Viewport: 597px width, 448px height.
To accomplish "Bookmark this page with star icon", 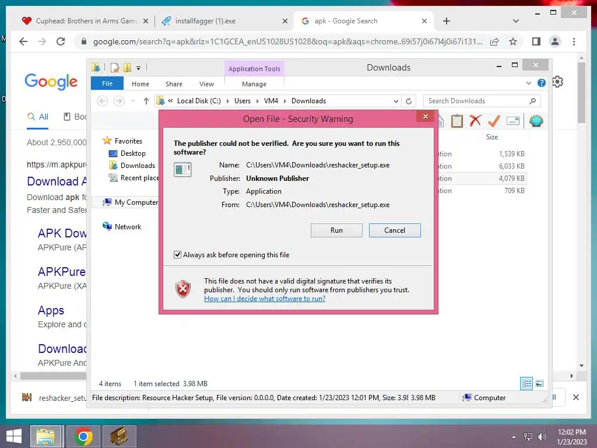I will (x=513, y=41).
